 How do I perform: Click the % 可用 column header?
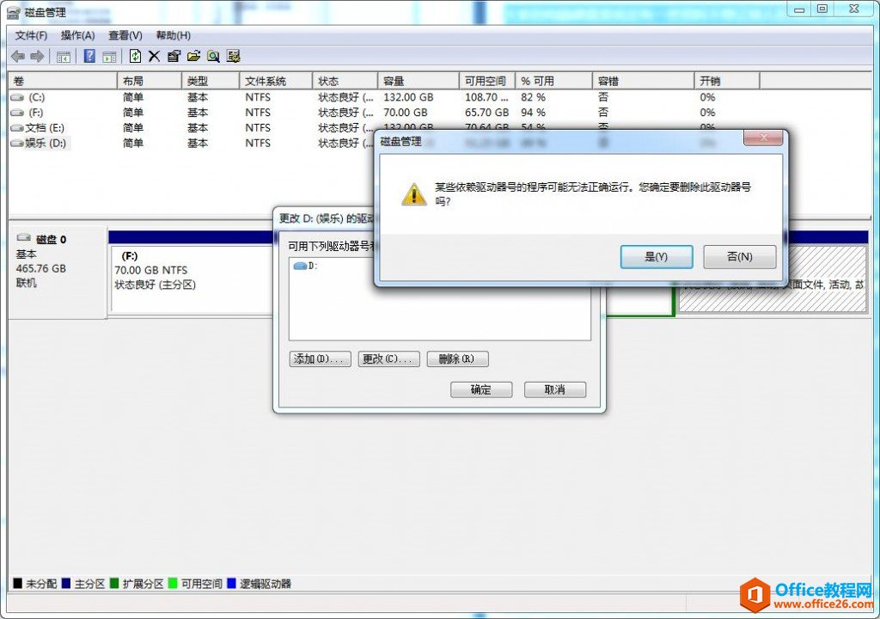[554, 81]
